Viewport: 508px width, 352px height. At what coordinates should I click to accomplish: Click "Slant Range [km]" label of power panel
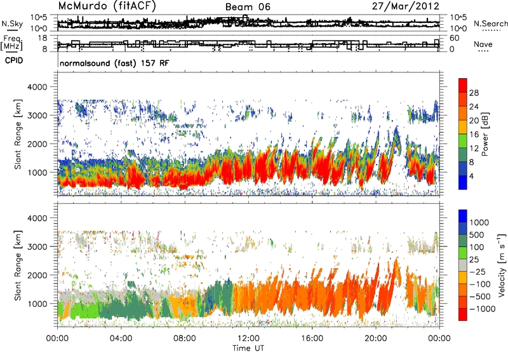pyautogui.click(x=18, y=134)
